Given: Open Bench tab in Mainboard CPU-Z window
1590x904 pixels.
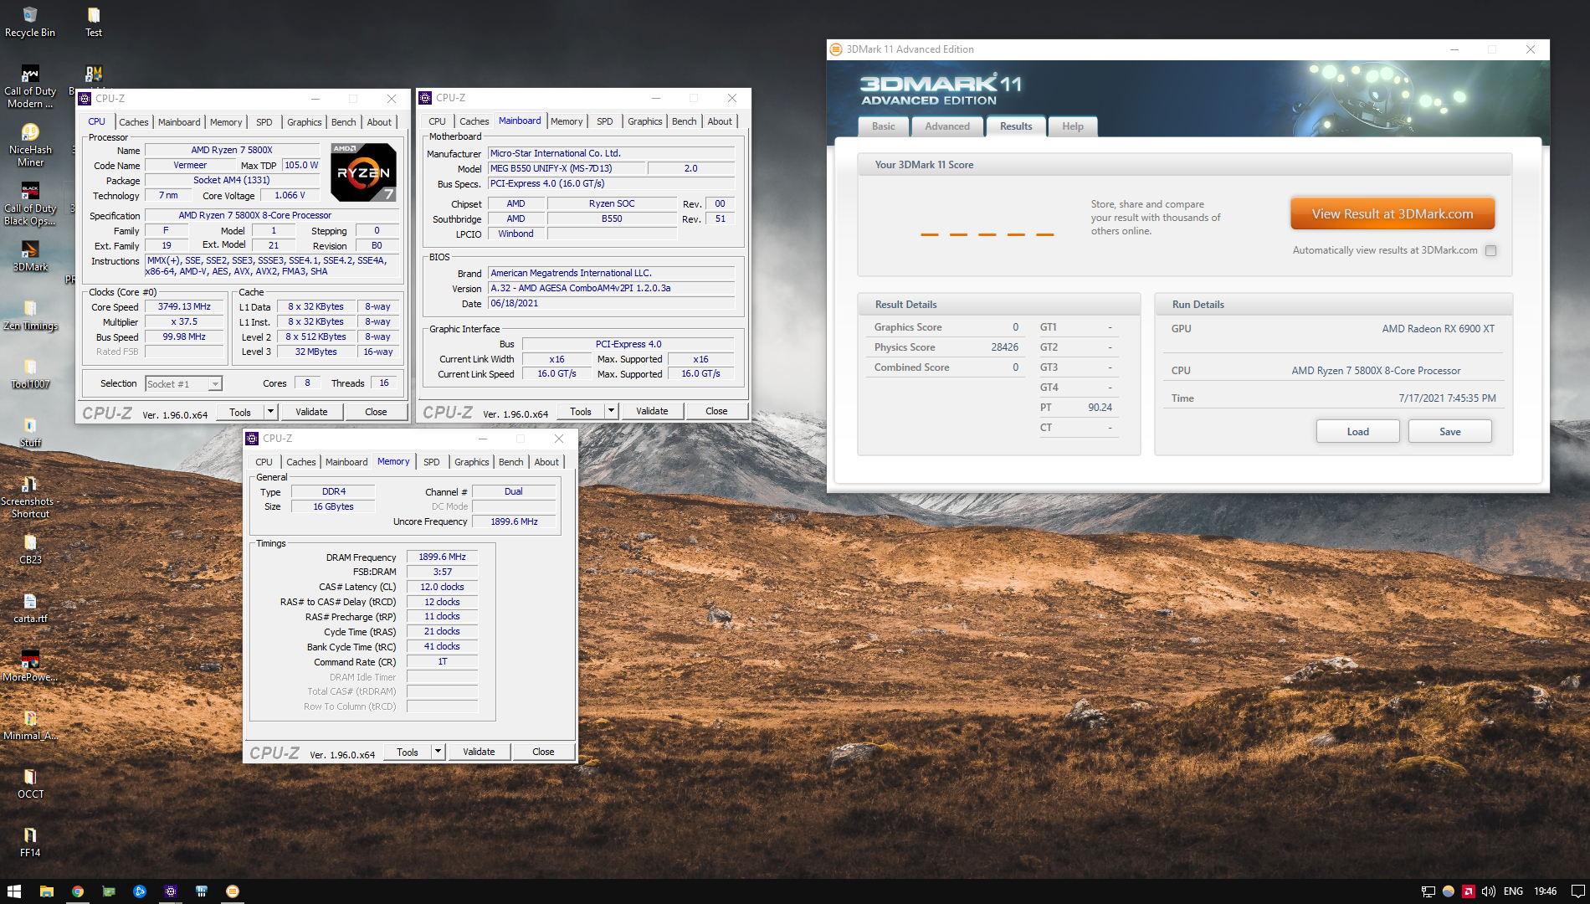Looking at the screenshot, I should pos(684,121).
